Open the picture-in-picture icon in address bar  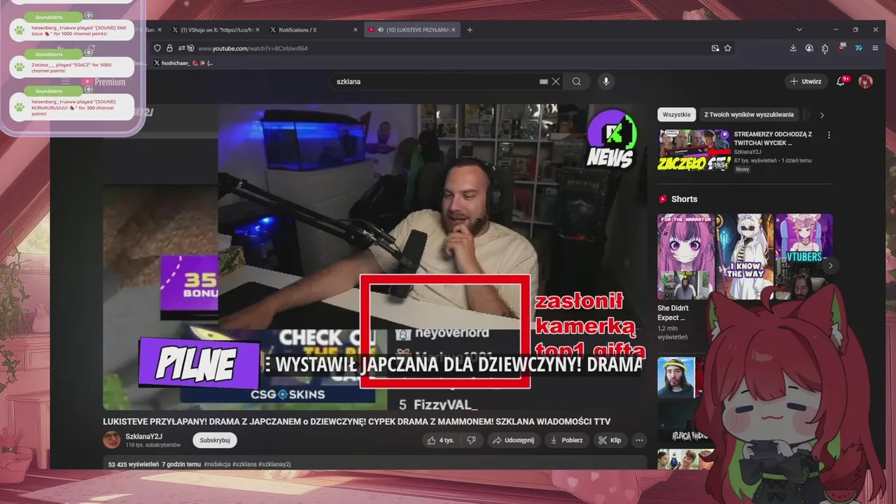[x=715, y=48]
